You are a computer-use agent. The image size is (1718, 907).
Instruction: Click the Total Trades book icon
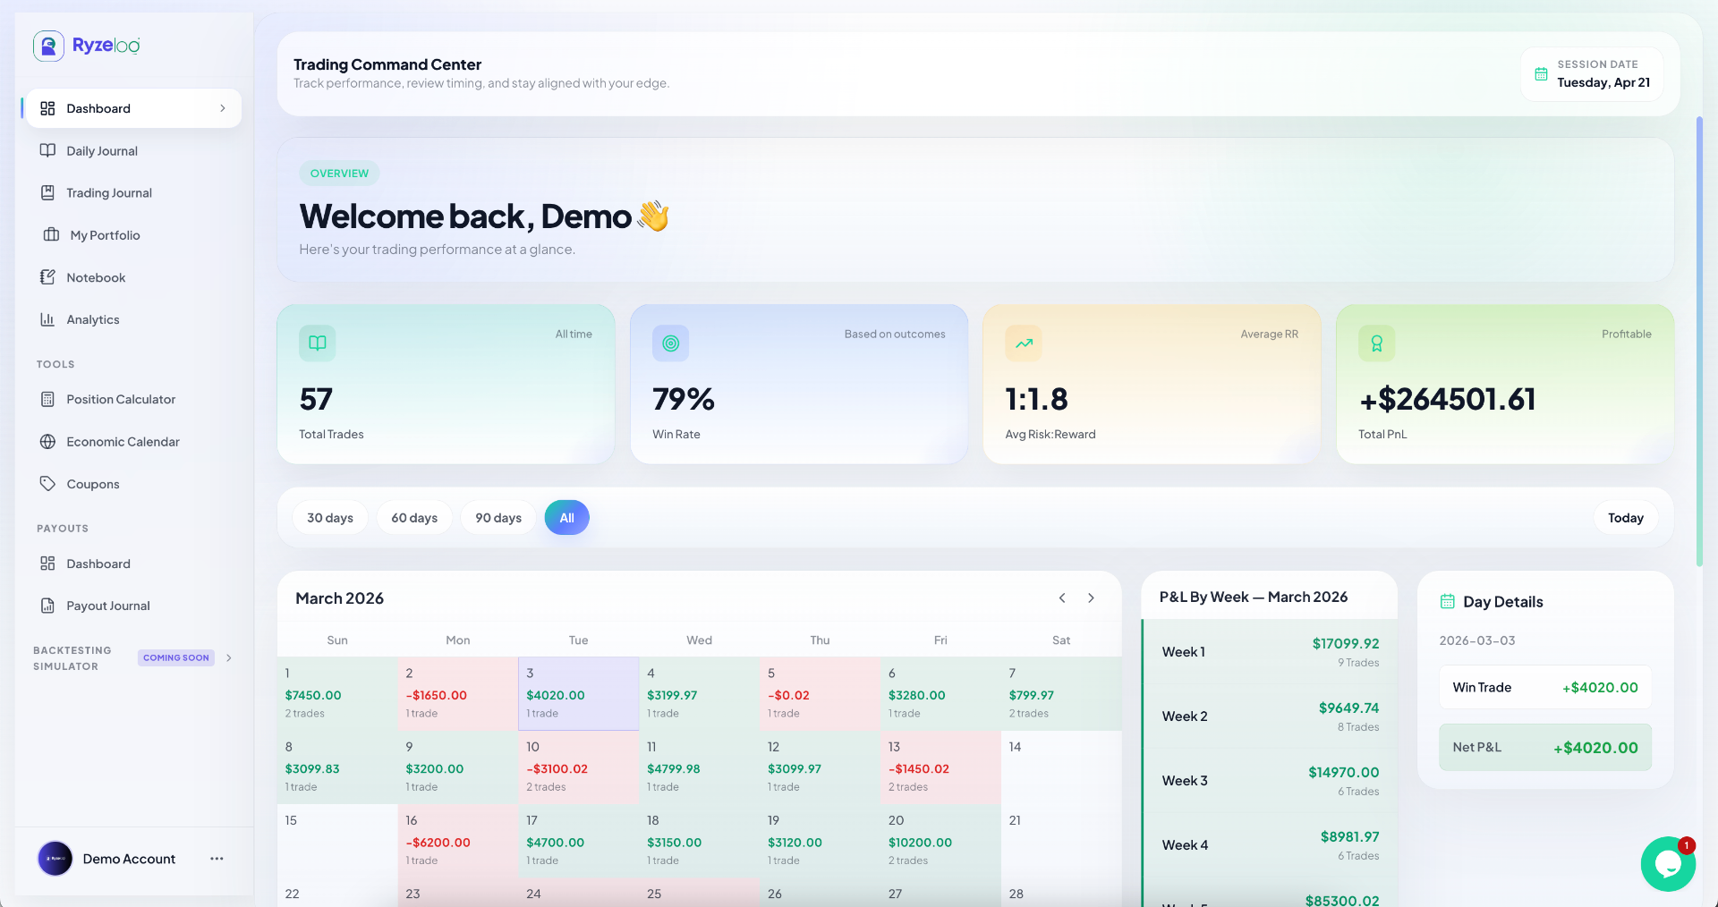[x=318, y=343]
